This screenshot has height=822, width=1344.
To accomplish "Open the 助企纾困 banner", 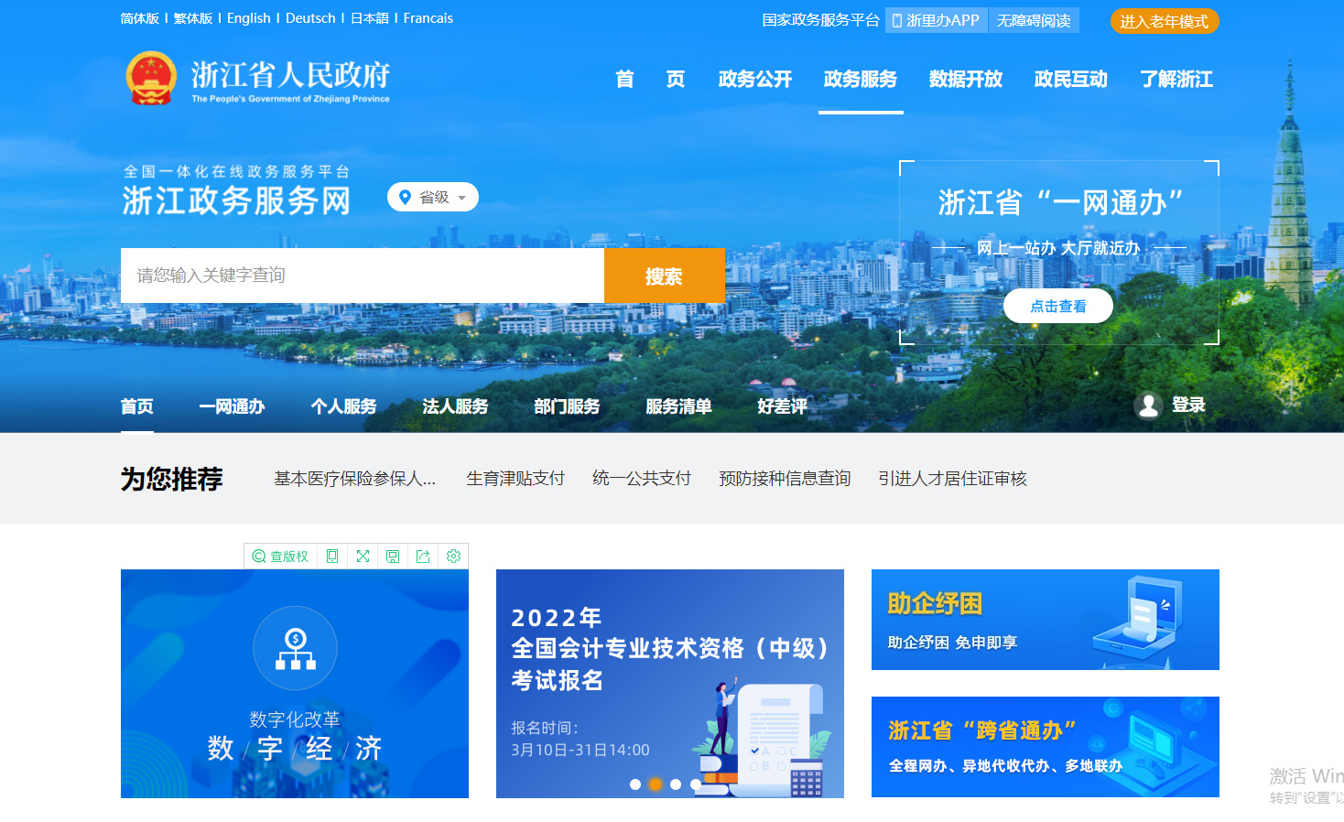I will point(1046,620).
